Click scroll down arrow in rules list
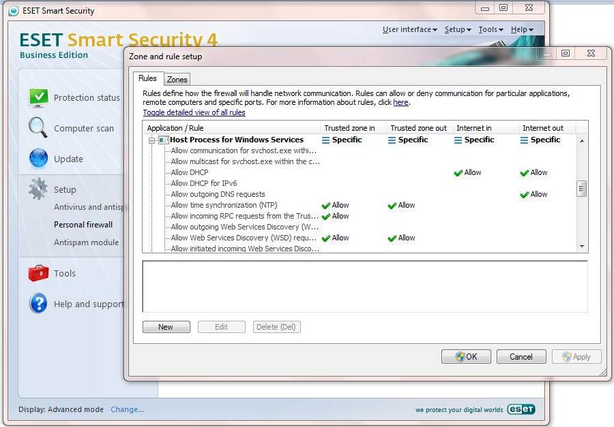This screenshot has width=614, height=427. point(582,247)
